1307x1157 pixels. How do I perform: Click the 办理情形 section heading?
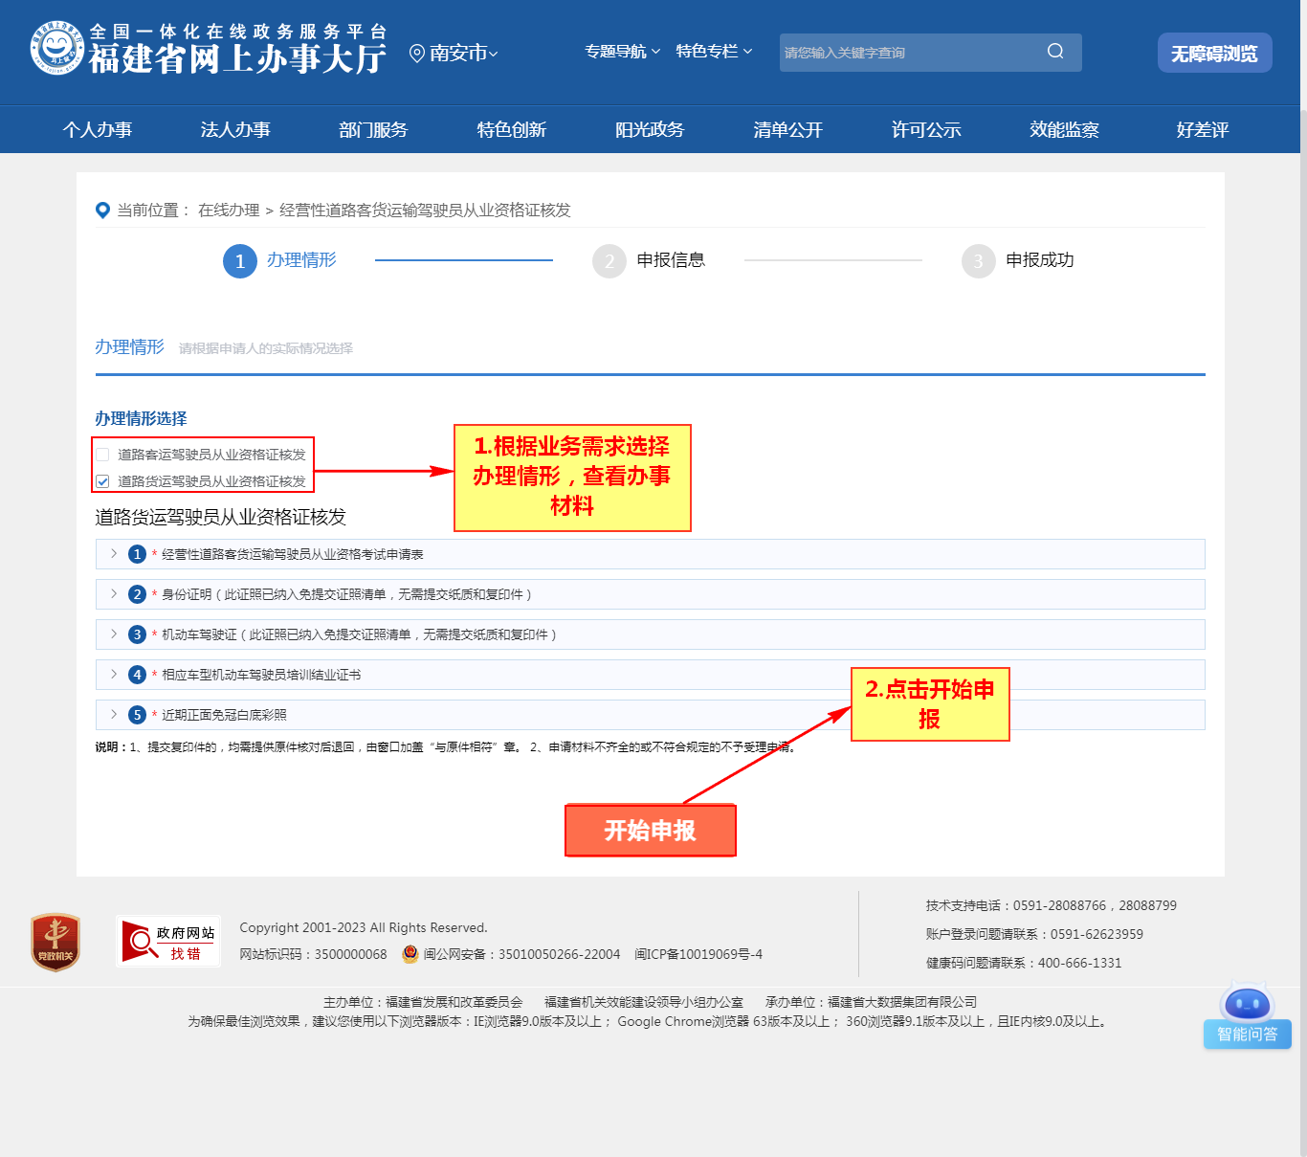pos(129,347)
